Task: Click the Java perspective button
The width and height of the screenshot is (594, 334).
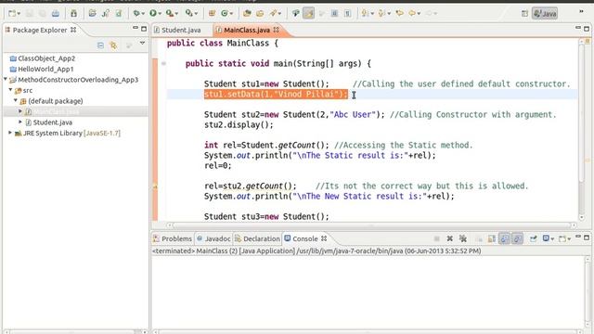Action: [x=545, y=14]
